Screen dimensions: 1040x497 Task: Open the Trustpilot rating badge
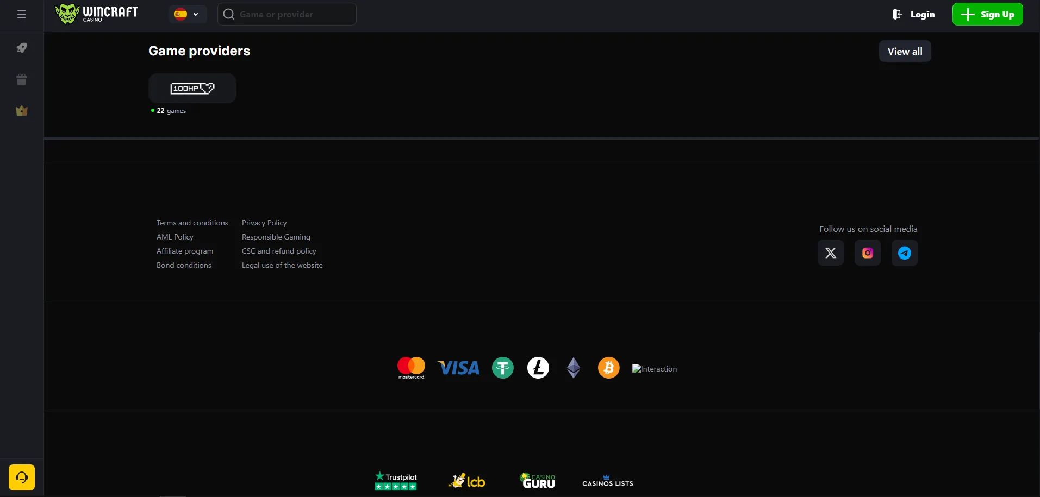(396, 481)
